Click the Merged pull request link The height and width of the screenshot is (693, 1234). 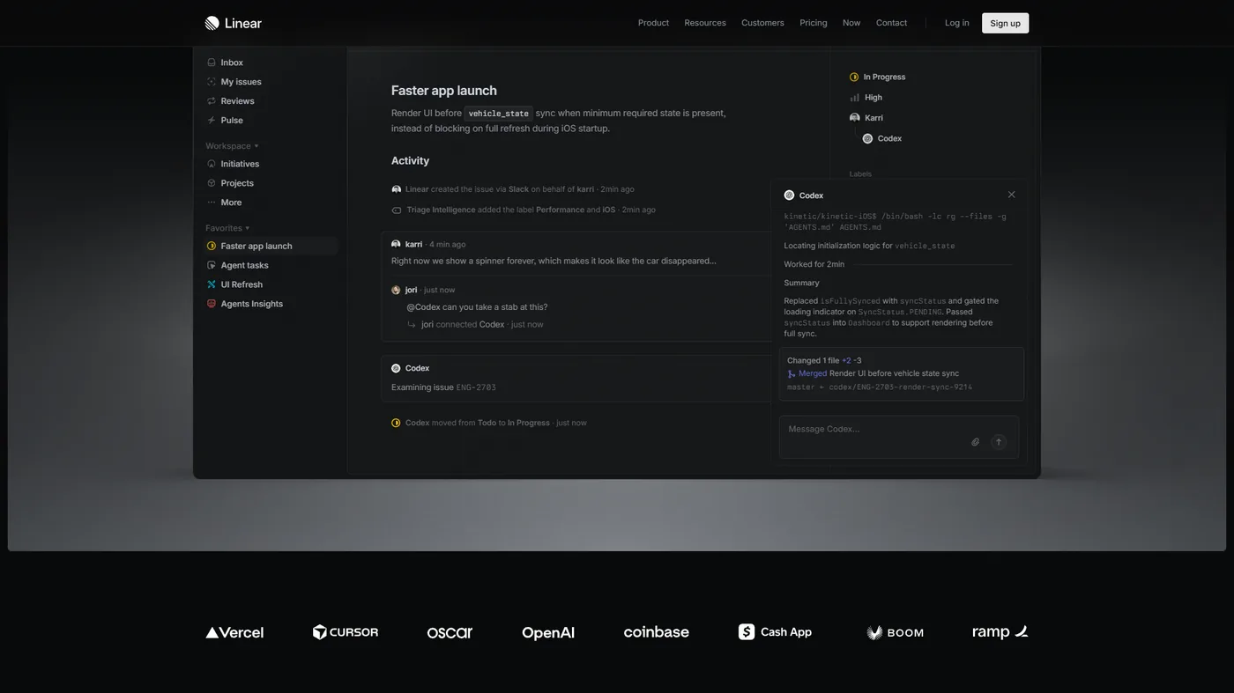click(813, 373)
